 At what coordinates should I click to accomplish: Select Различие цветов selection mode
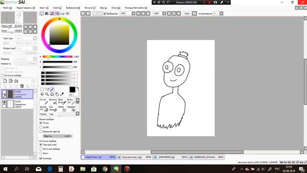[41, 132]
